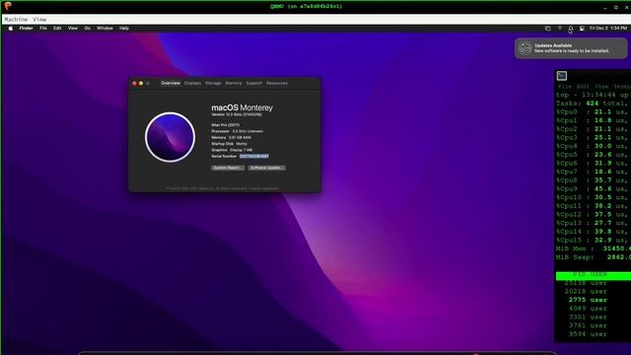Open the Finder menu
This screenshot has height=355, width=631.
coord(27,29)
